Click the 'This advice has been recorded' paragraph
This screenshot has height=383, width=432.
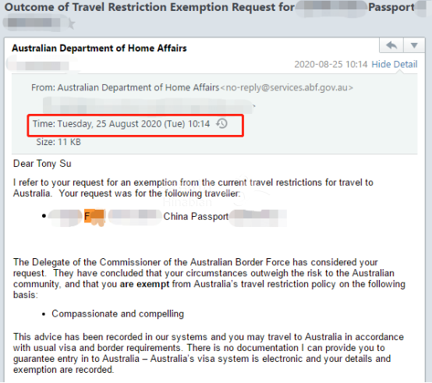(x=208, y=353)
